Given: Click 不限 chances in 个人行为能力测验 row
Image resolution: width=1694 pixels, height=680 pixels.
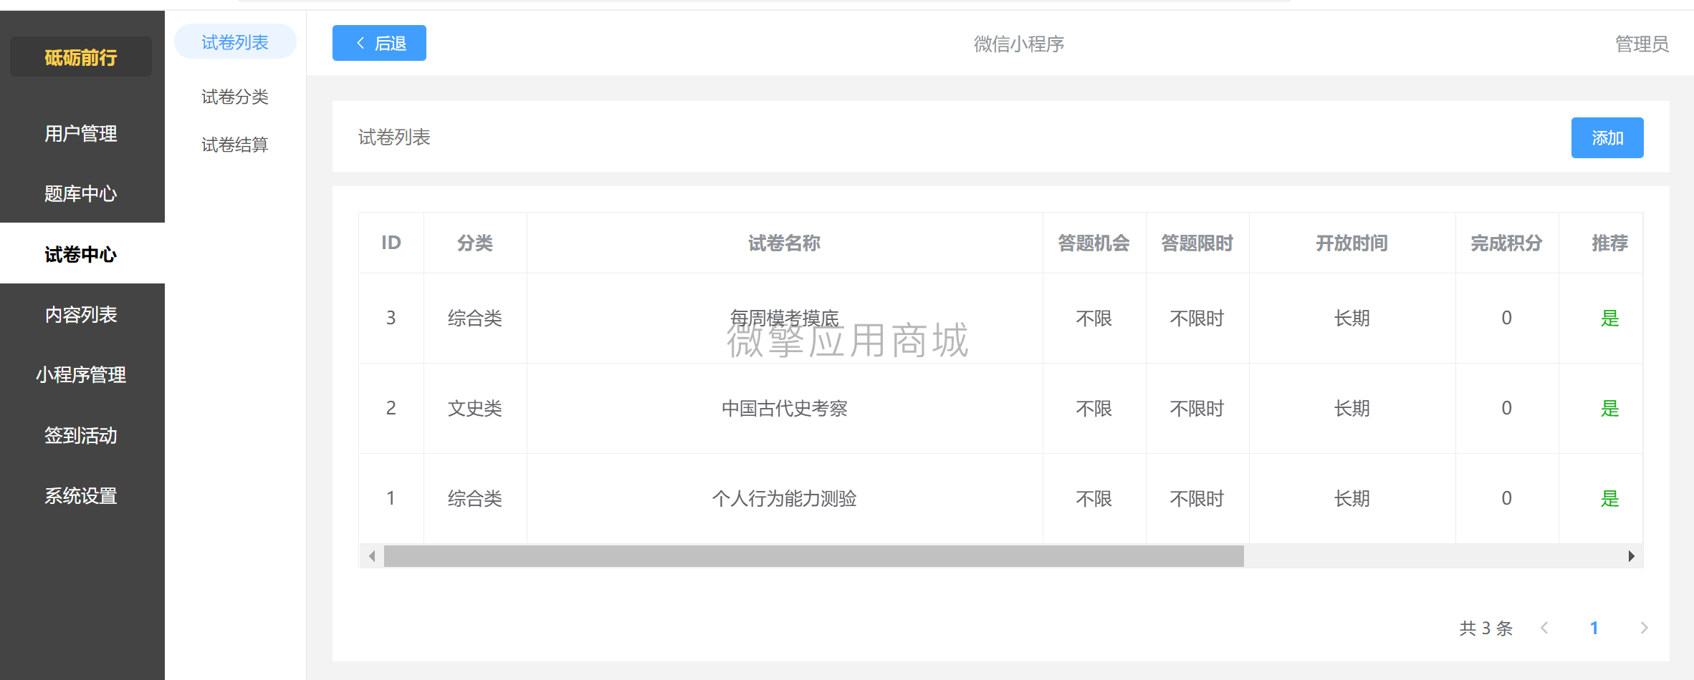Looking at the screenshot, I should (x=1094, y=498).
